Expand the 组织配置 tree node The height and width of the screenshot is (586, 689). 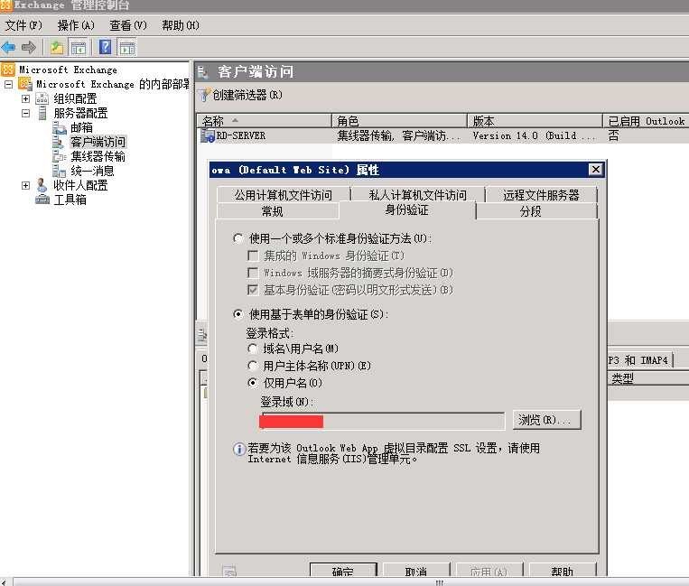[26, 98]
